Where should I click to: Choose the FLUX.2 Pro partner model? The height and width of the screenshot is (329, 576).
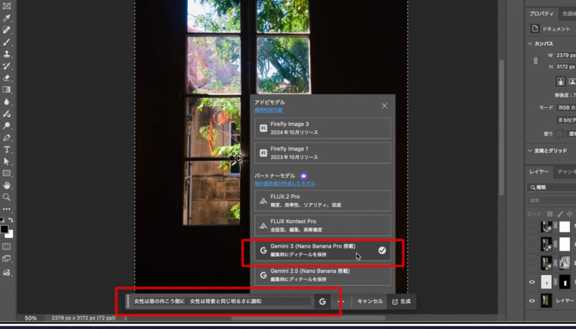point(323,200)
